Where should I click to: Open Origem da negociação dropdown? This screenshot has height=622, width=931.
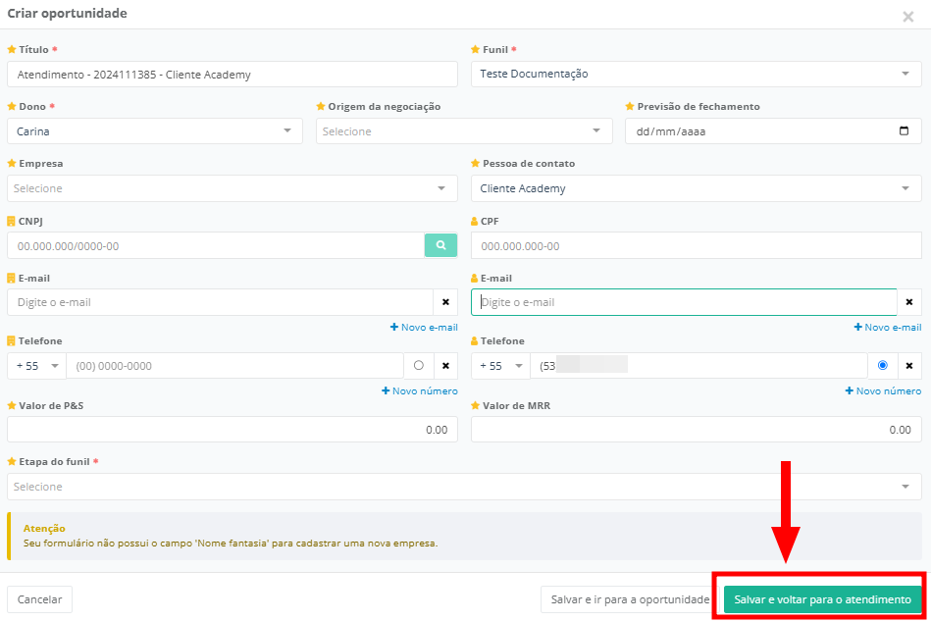(463, 131)
